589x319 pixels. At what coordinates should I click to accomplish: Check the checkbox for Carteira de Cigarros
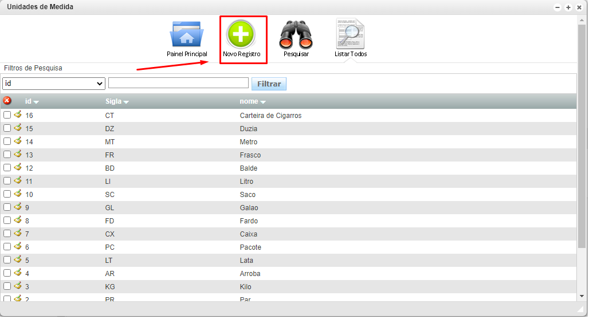point(7,115)
